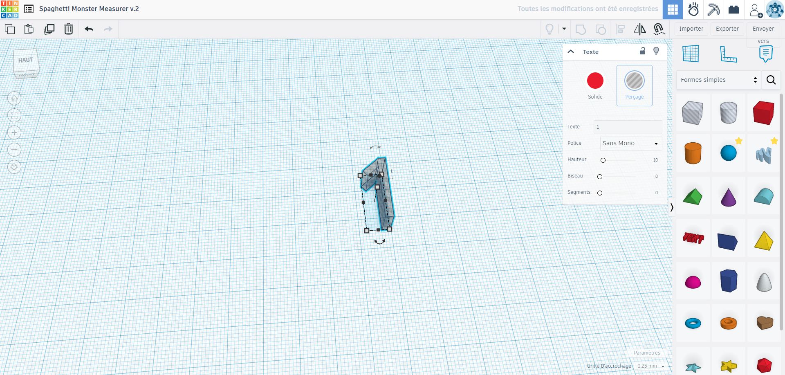Viewport: 785px width, 375px height.
Task: Select the Perçage hole option
Action: click(635, 85)
